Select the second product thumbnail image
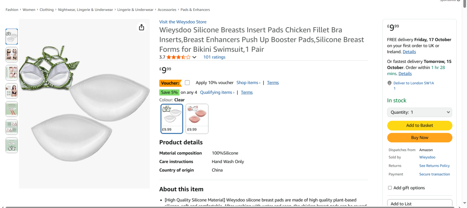The height and width of the screenshot is (208, 467). point(12,54)
